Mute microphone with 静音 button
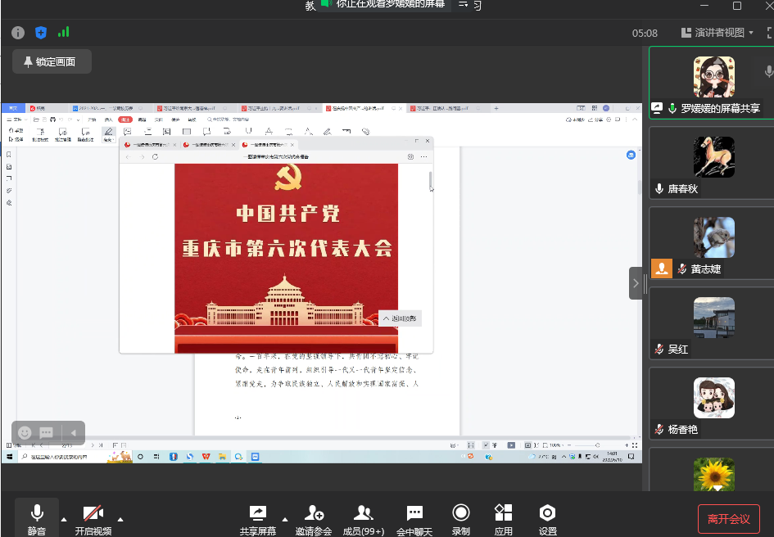 click(x=37, y=518)
